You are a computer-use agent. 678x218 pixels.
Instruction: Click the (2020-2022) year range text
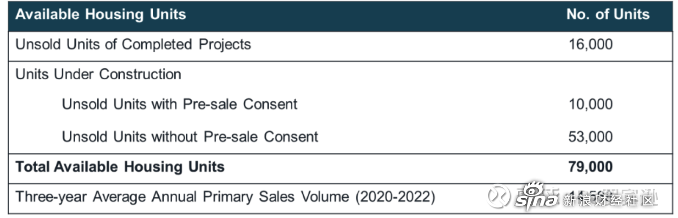click(x=394, y=197)
